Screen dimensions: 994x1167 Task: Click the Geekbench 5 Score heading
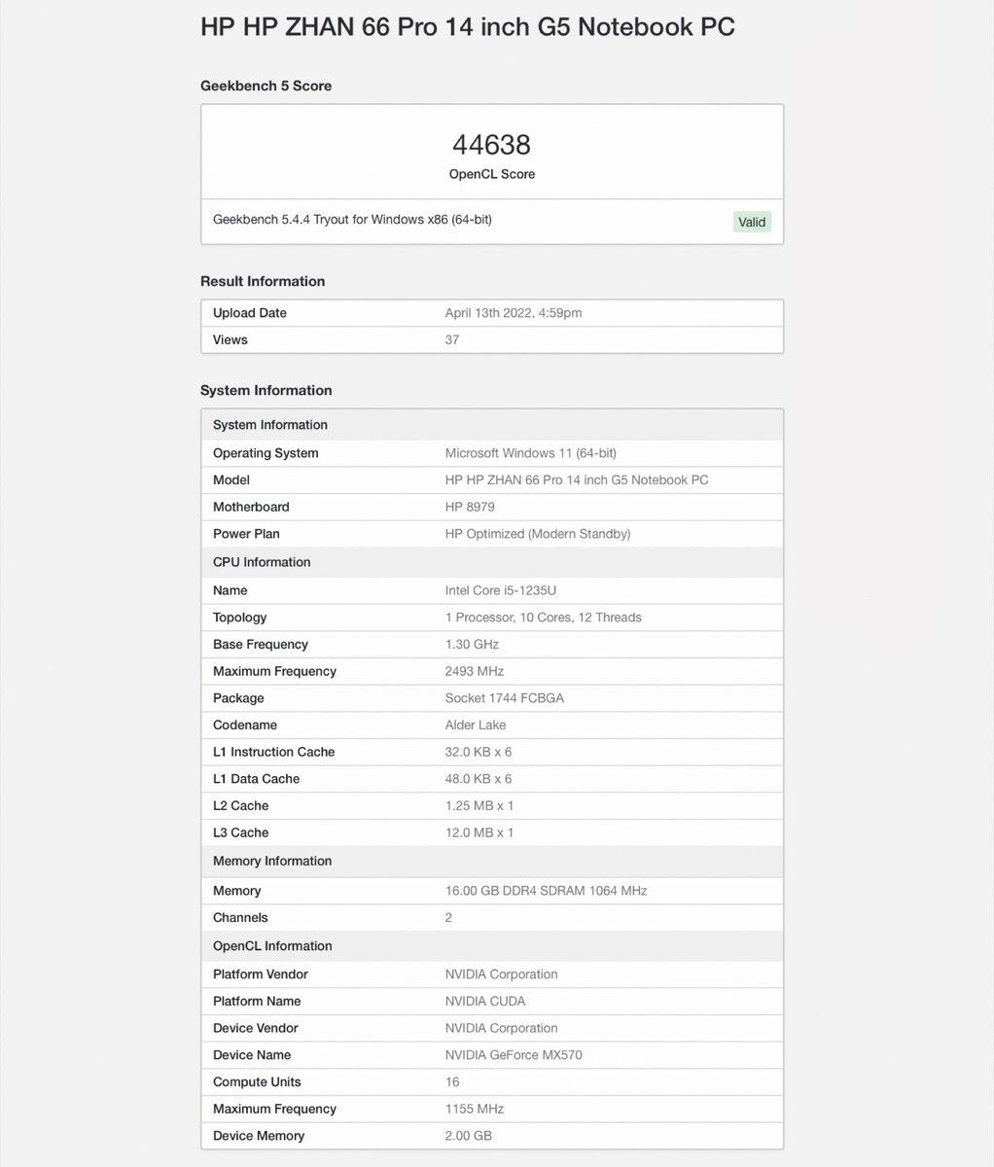click(266, 86)
